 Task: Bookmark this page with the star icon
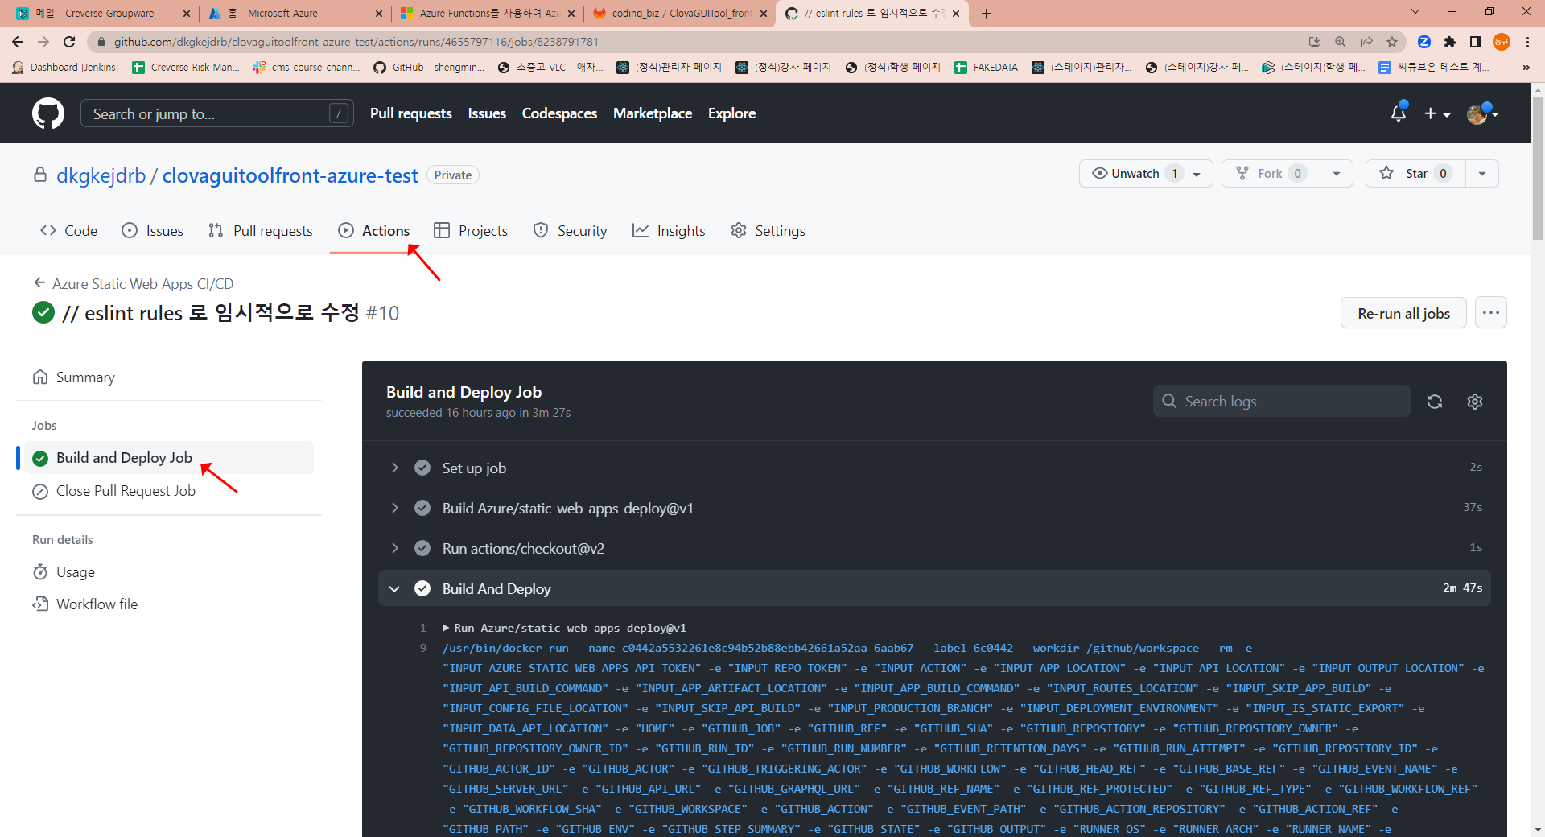pos(1392,42)
